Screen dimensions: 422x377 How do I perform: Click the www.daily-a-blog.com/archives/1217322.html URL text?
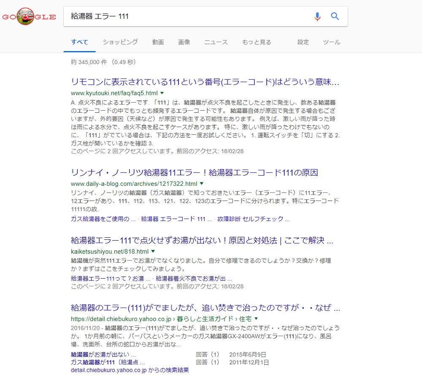[x=134, y=184]
